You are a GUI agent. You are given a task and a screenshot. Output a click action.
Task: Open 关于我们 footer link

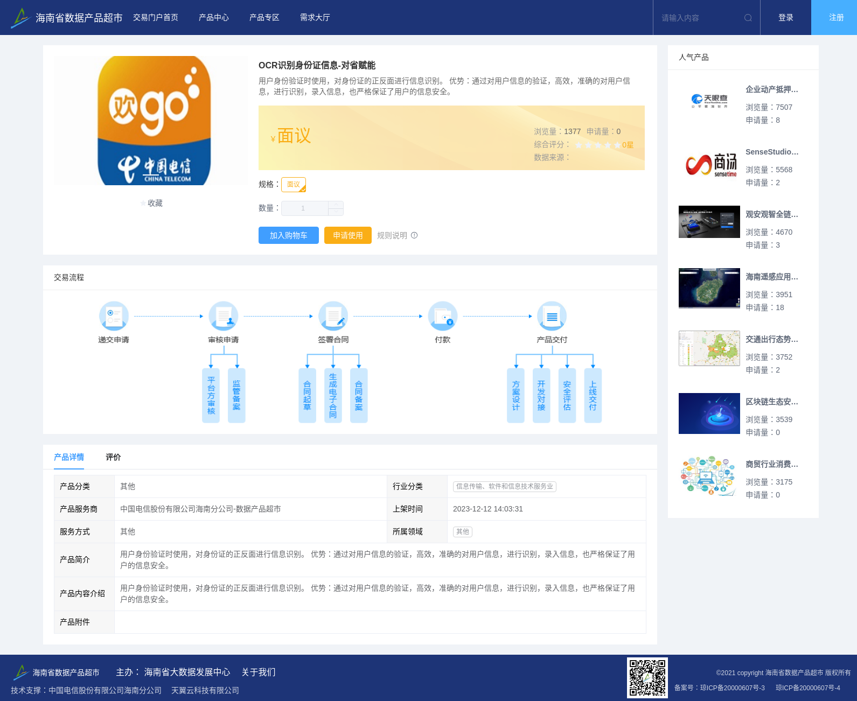[259, 672]
